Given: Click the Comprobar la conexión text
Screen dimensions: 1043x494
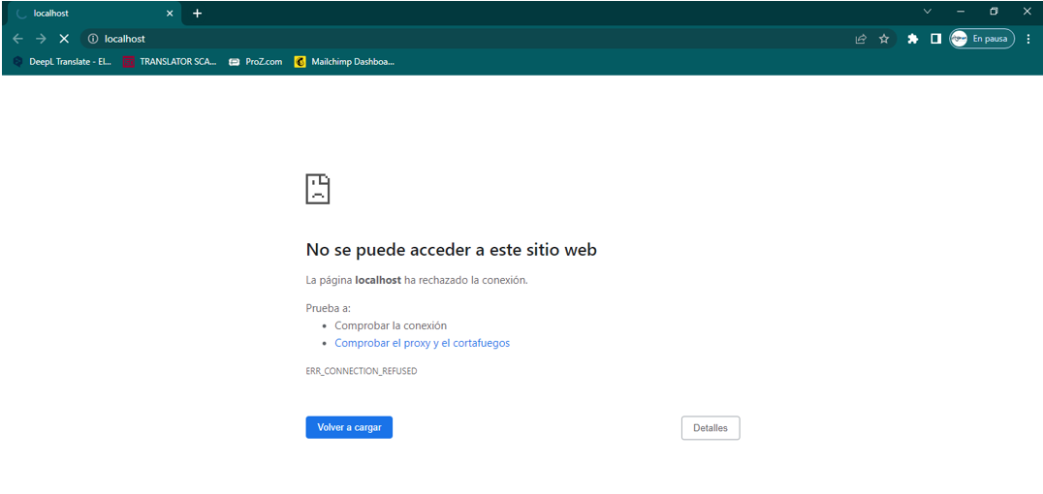Looking at the screenshot, I should pos(391,325).
